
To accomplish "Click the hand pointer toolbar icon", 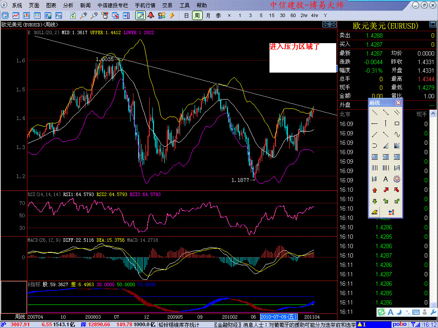I will pyautogui.click(x=105, y=15).
